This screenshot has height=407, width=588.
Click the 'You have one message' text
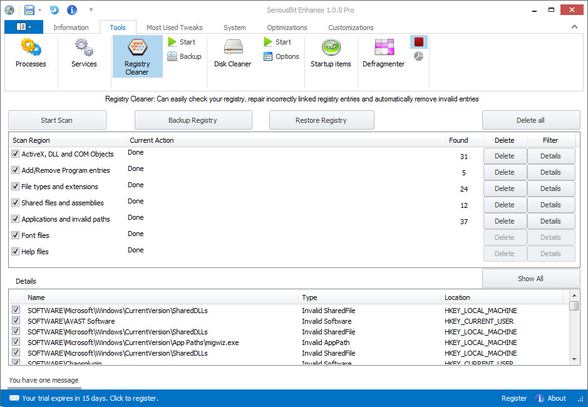click(x=44, y=380)
